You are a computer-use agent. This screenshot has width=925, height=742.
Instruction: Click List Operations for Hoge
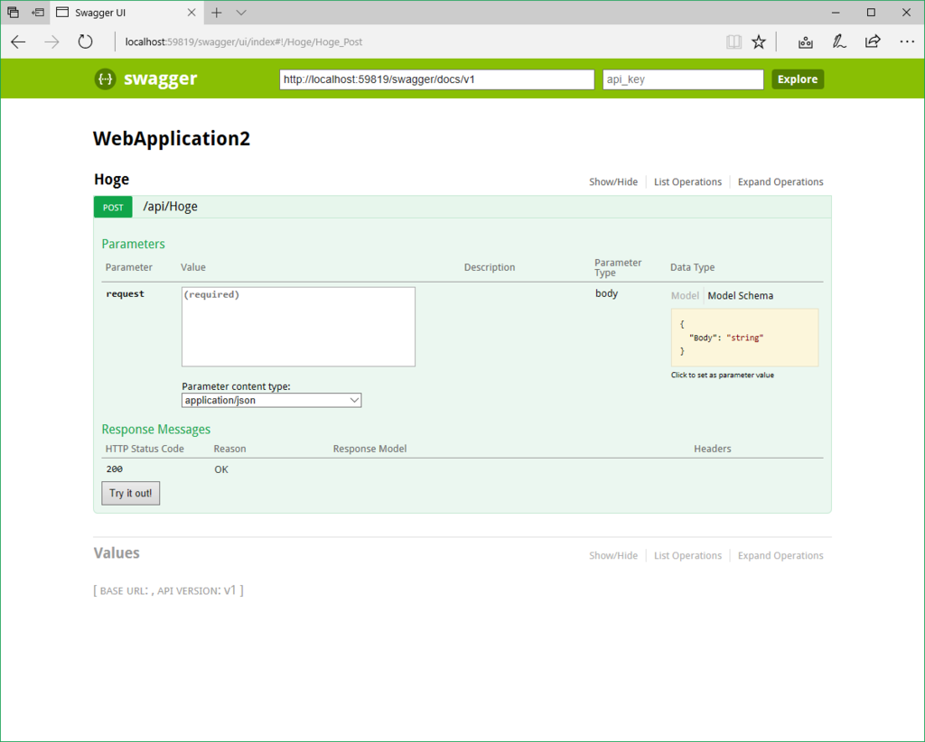pyautogui.click(x=687, y=182)
